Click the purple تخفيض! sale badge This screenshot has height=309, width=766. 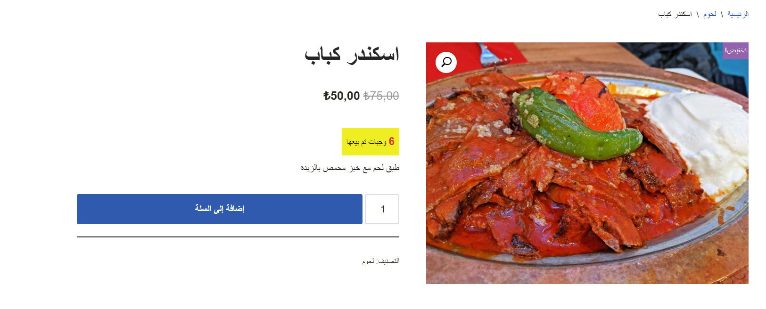(735, 50)
